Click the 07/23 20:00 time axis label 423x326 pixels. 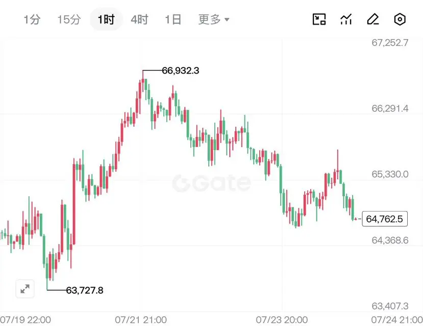tap(282, 320)
